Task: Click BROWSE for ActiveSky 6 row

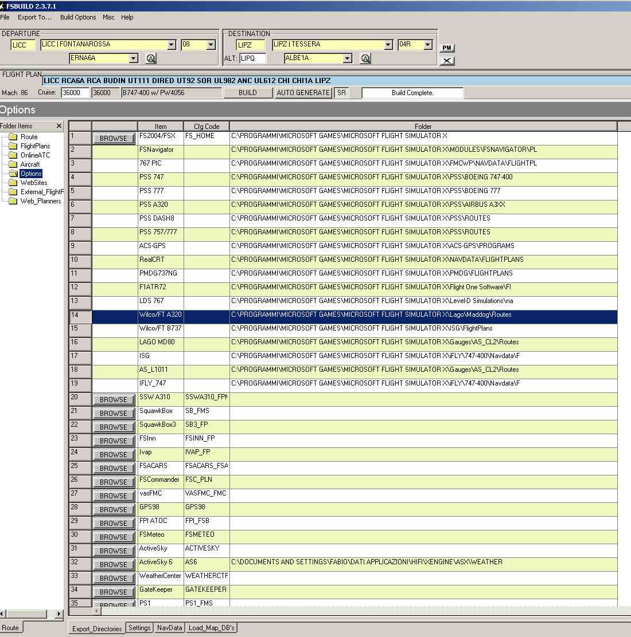Action: coord(114,565)
